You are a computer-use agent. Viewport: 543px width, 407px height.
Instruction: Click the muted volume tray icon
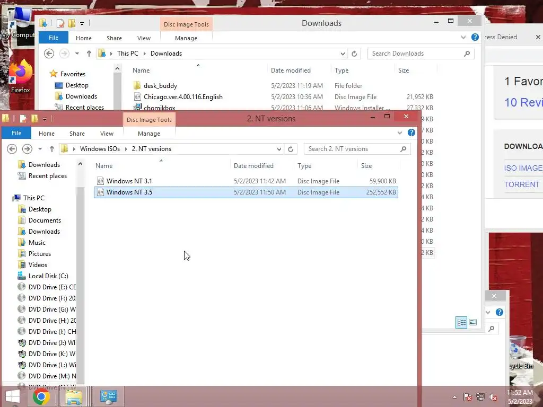(x=493, y=397)
